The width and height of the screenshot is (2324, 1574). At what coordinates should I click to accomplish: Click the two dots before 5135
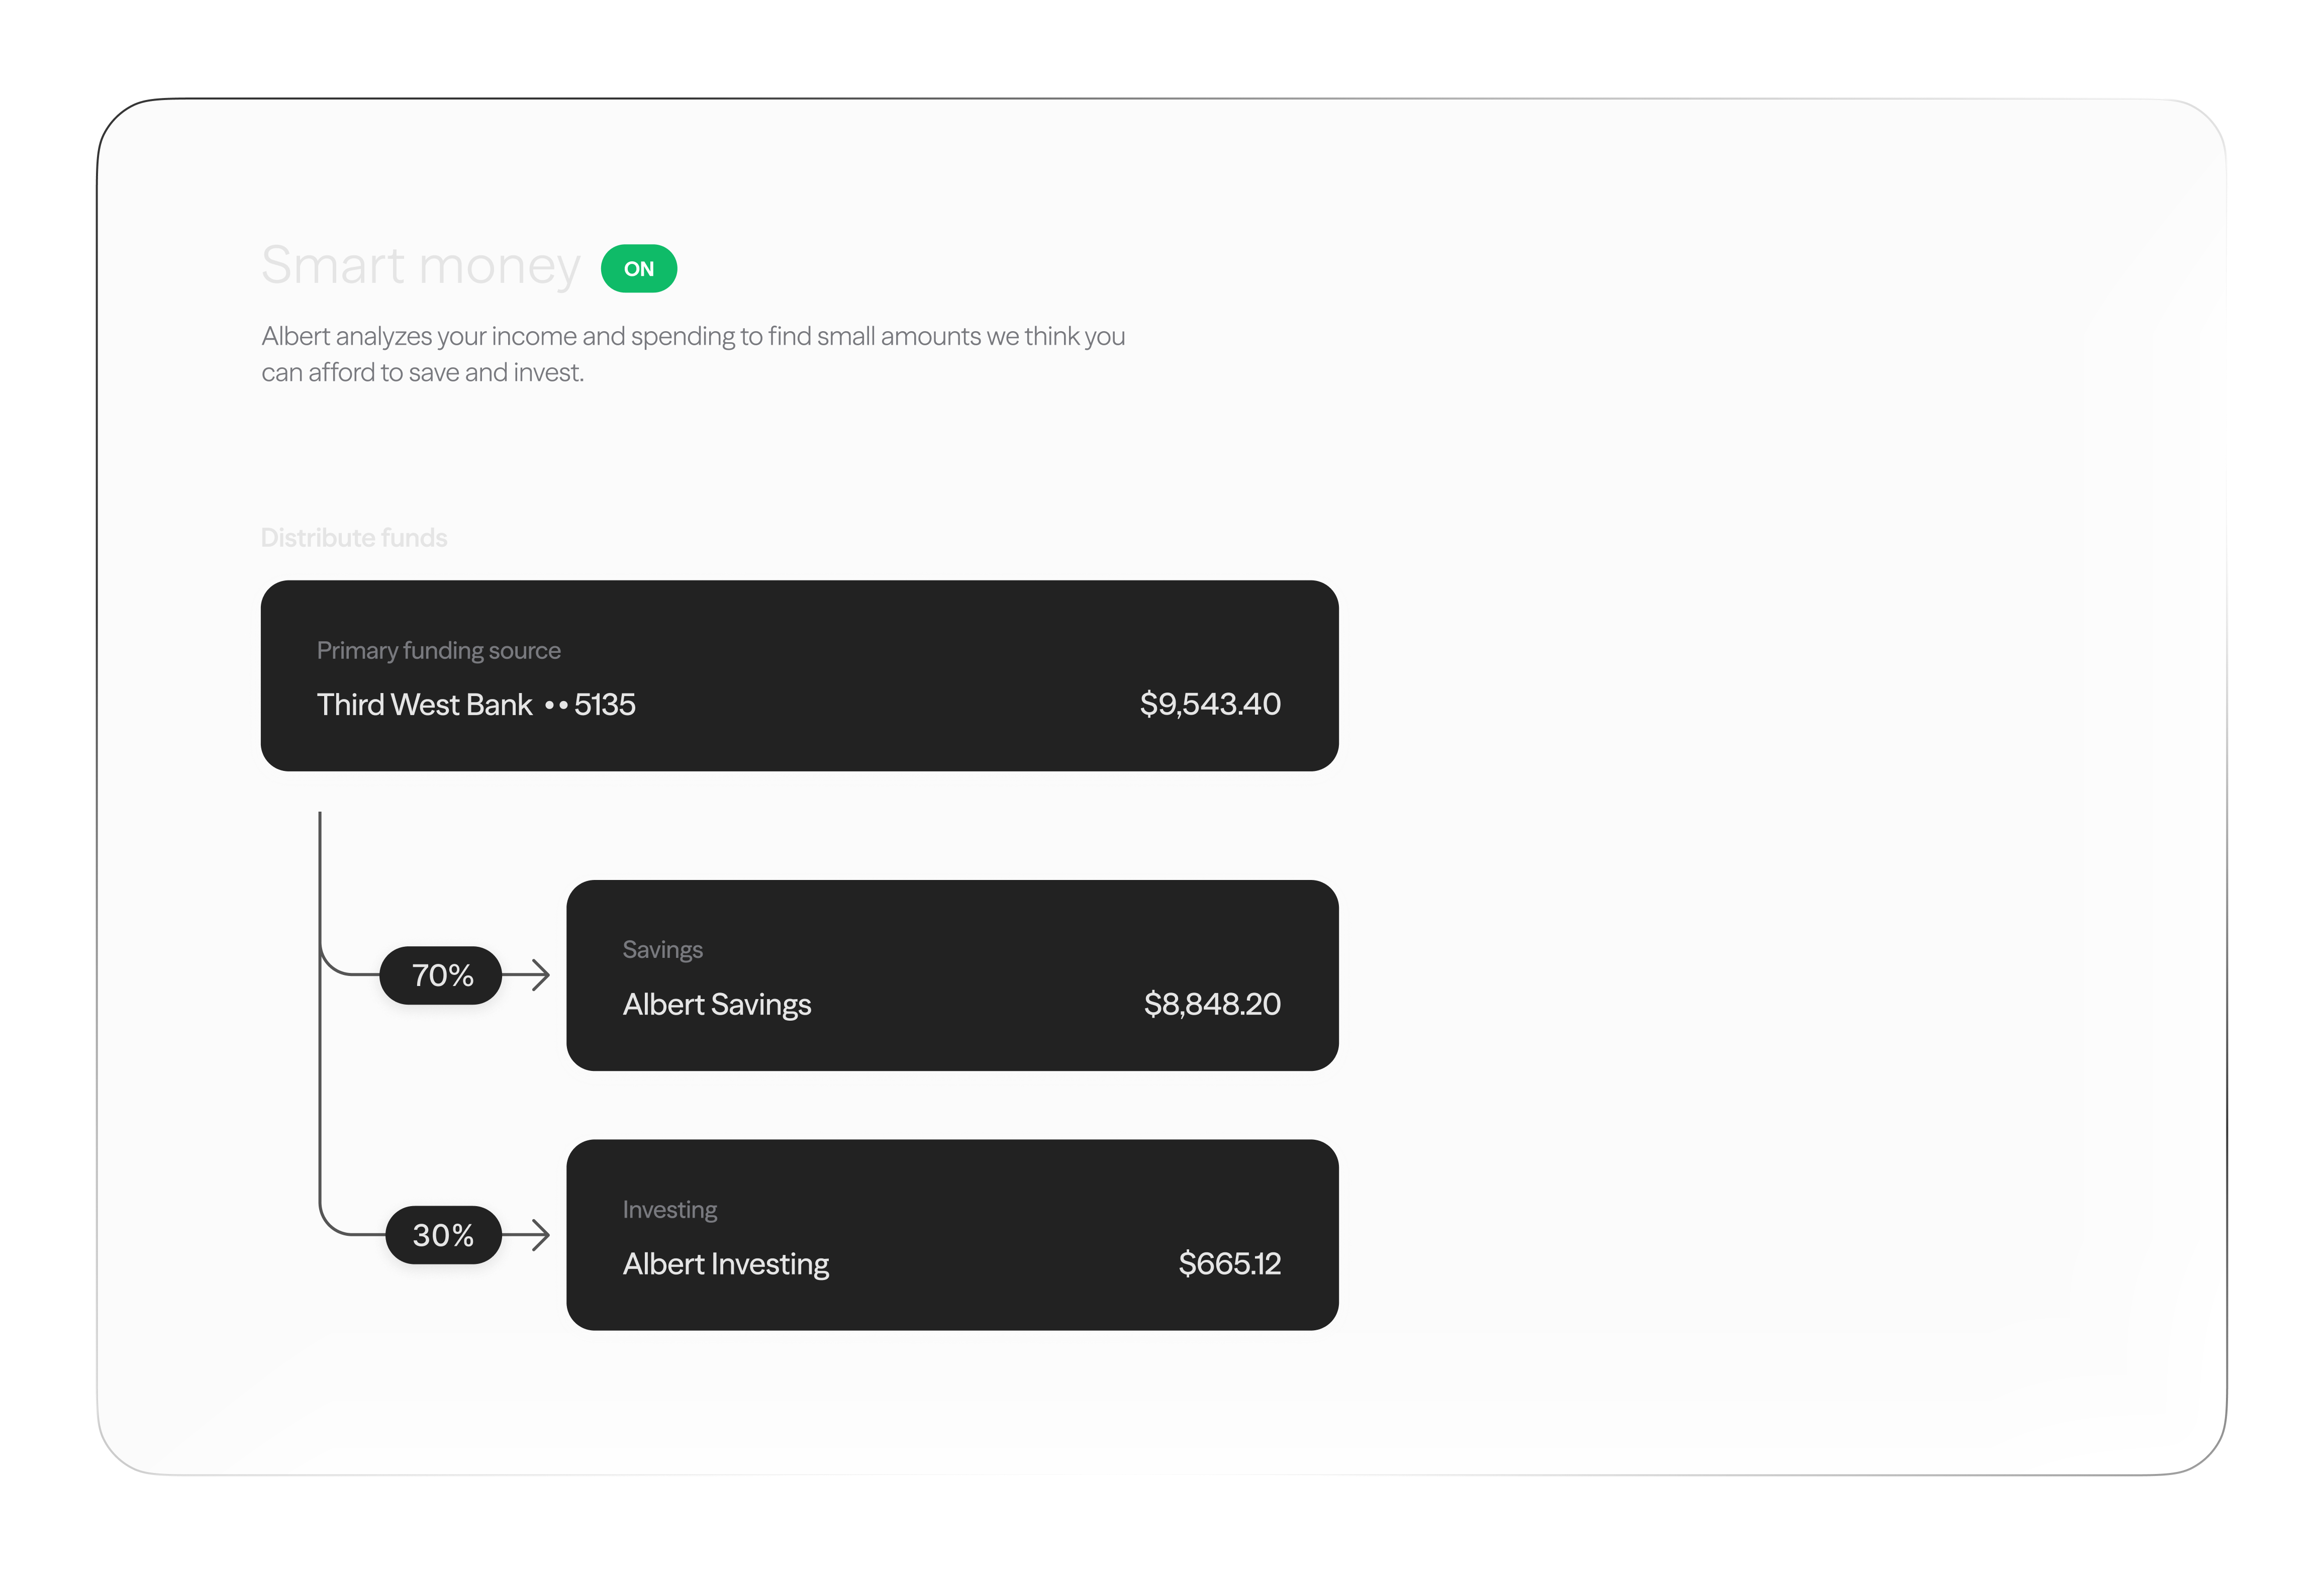coord(556,706)
